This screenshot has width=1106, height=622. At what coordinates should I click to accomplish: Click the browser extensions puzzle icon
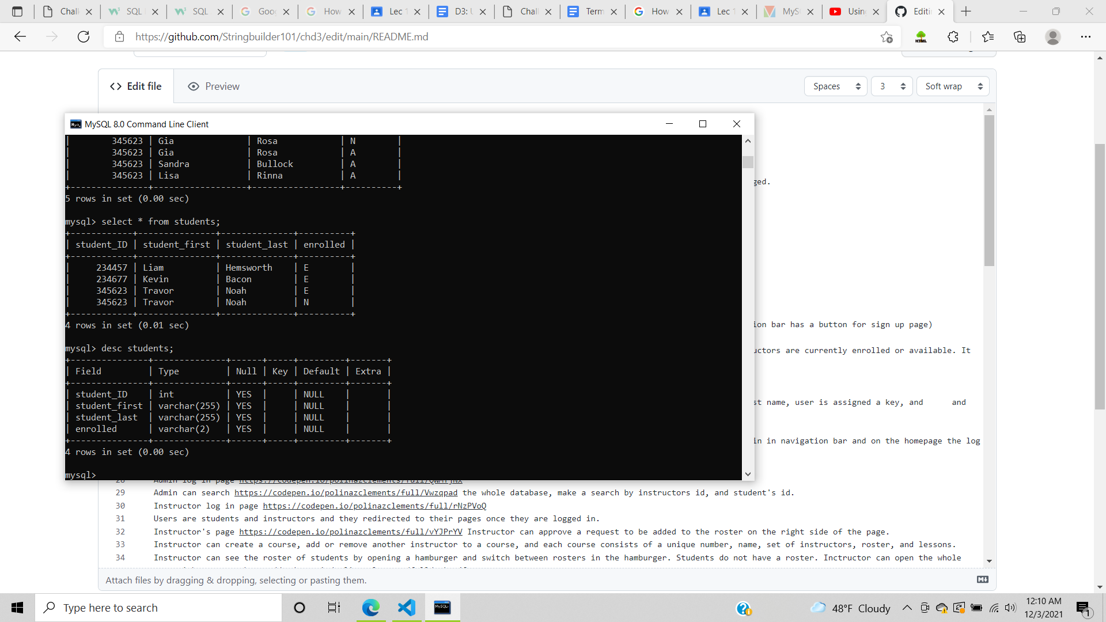pos(953,36)
